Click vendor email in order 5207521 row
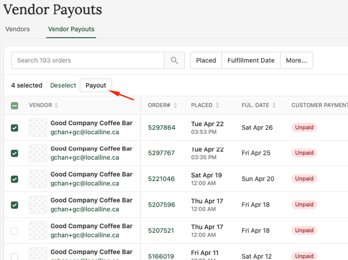Screen dimensions: 348x260 point(85,235)
